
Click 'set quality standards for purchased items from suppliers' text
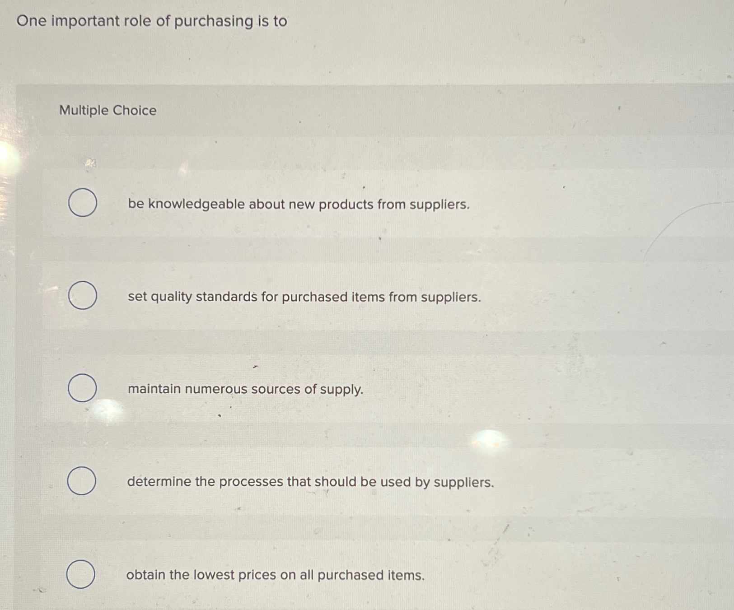click(x=304, y=297)
